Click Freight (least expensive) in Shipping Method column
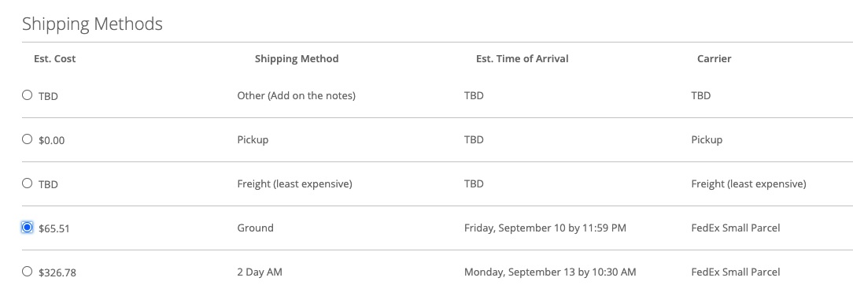853x300 pixels. (295, 184)
